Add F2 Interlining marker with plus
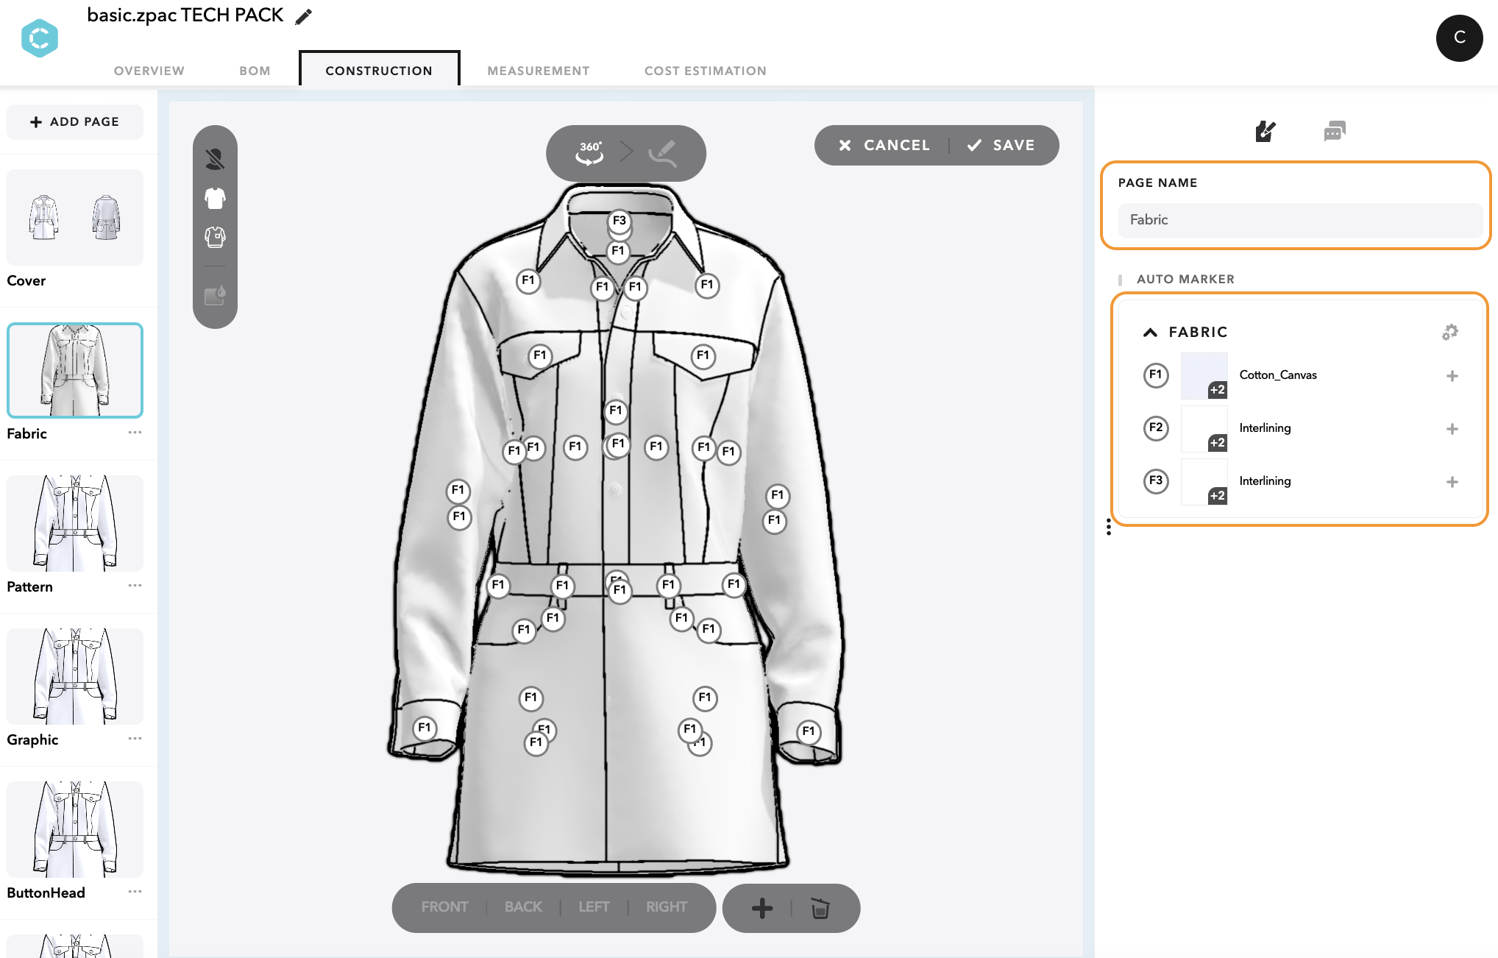This screenshot has width=1498, height=958. [1452, 429]
